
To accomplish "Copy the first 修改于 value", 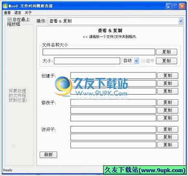I will point(168,103).
